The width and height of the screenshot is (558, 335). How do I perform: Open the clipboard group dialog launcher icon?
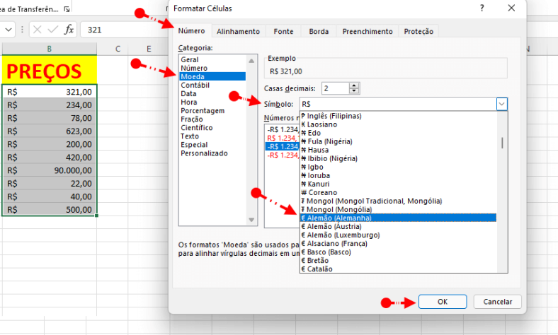pos(67,9)
